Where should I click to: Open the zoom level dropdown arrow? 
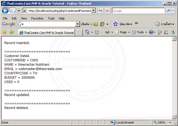170,122
